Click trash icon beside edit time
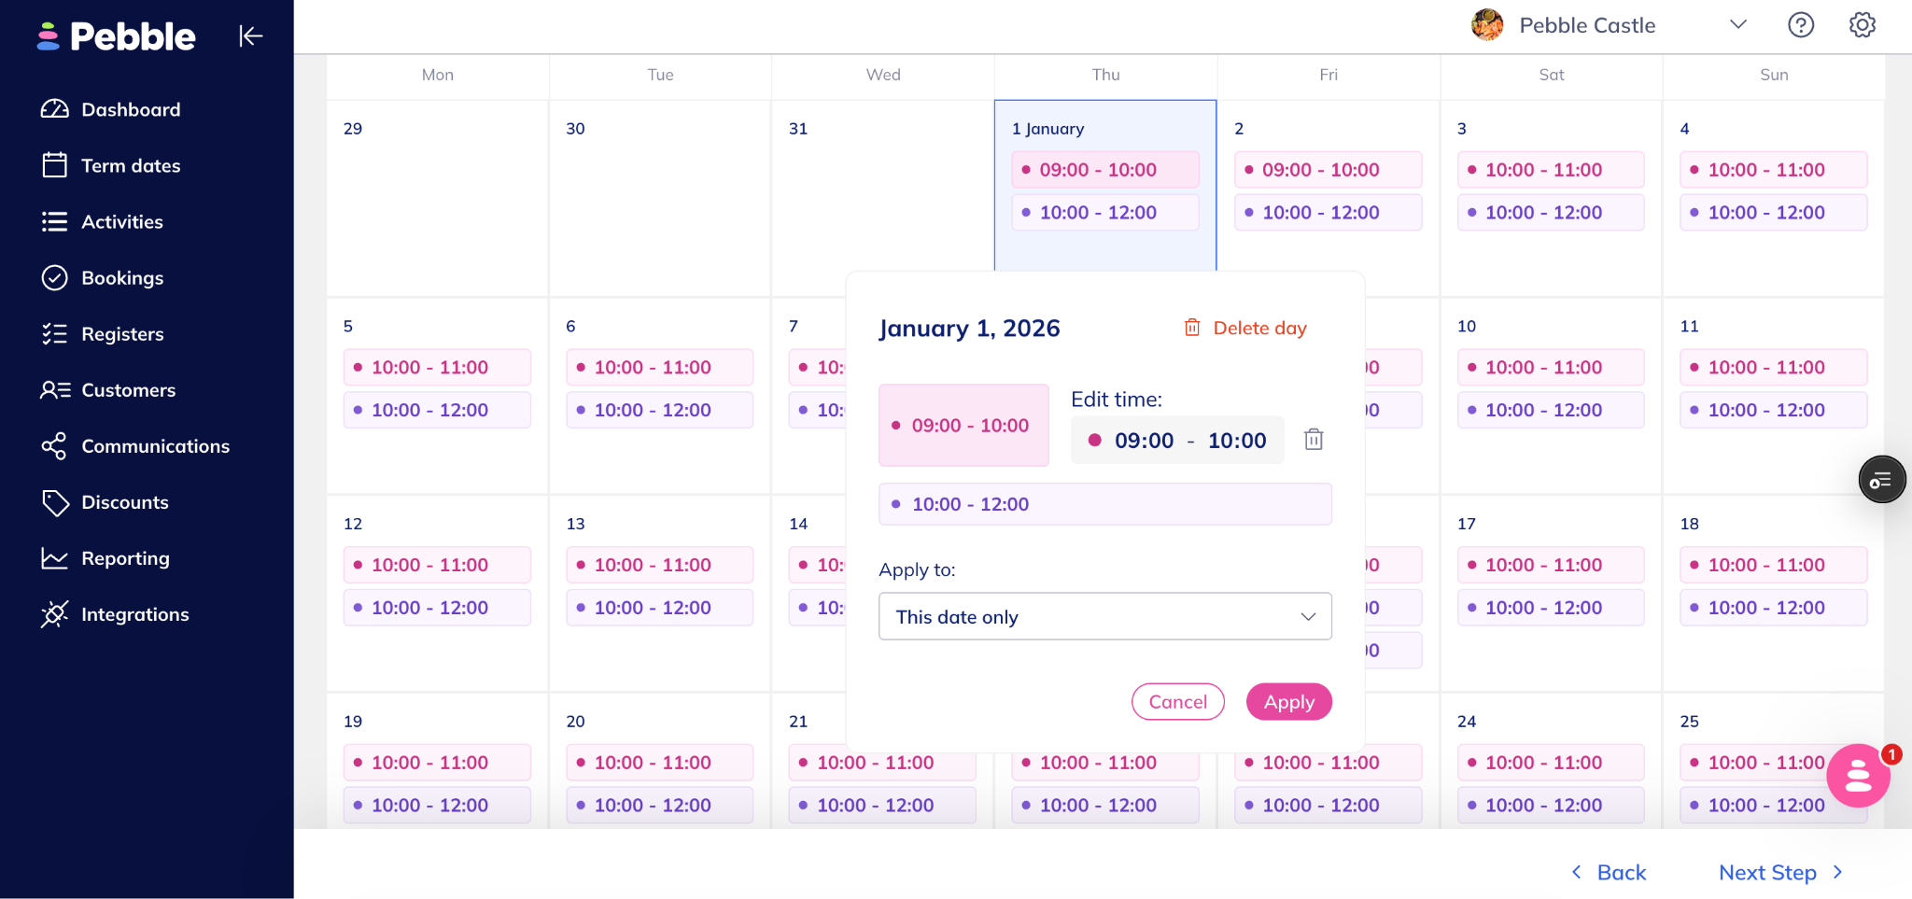 1313,440
